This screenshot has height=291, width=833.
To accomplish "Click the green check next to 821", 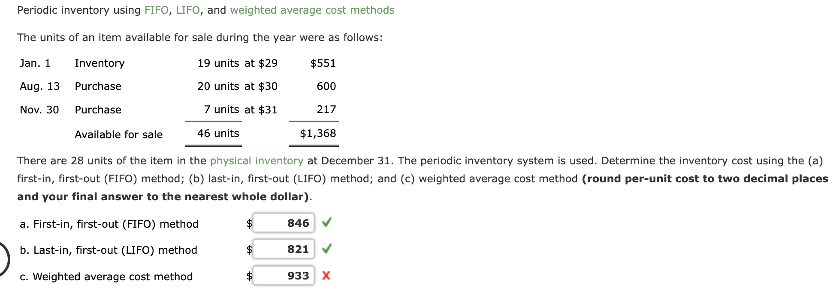I will pyautogui.click(x=326, y=249).
